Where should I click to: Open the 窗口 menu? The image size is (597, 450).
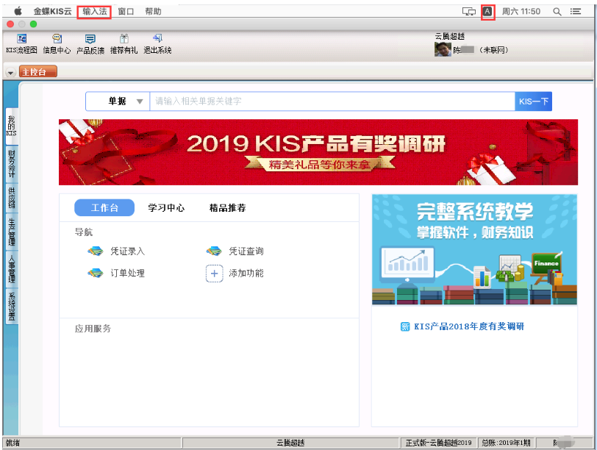(x=126, y=12)
